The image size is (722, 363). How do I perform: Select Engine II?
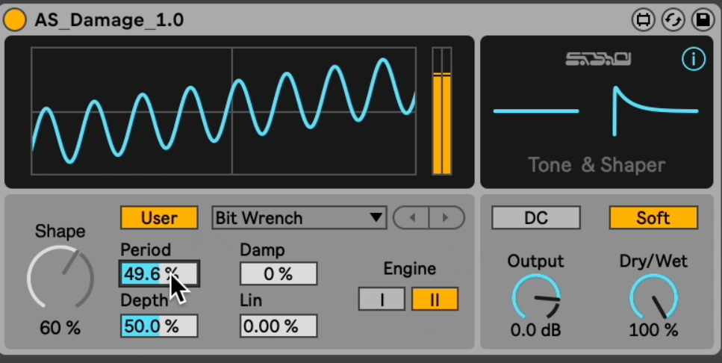pyautogui.click(x=435, y=300)
